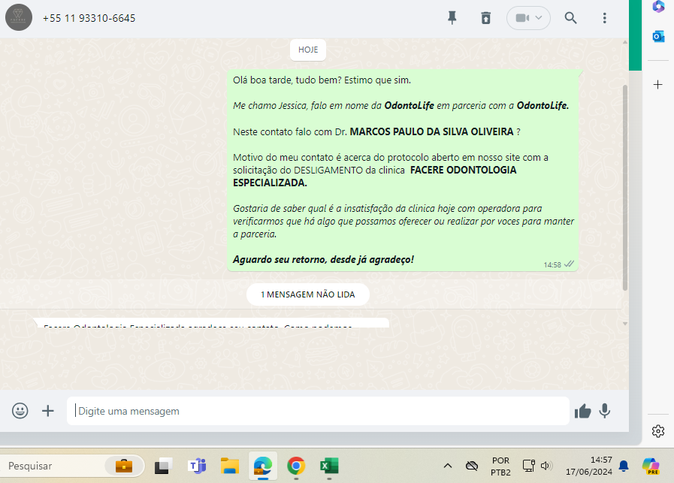Open the emoji picker

(x=20, y=411)
